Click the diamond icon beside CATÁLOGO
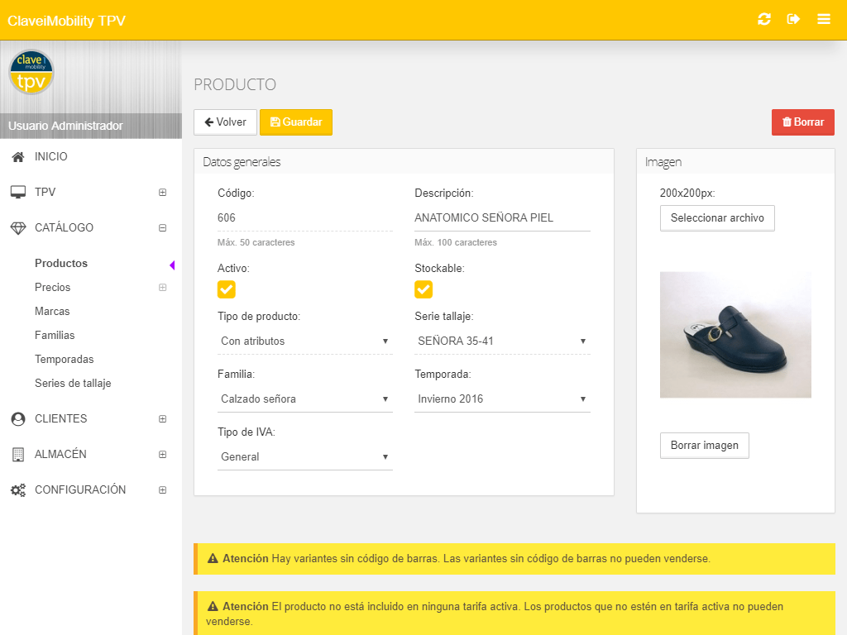This screenshot has height=635, width=847. click(18, 228)
